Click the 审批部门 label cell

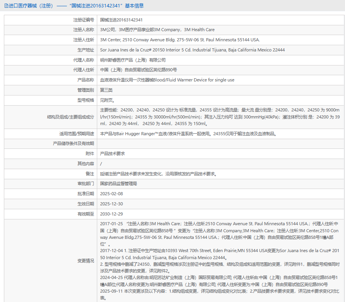51,184
